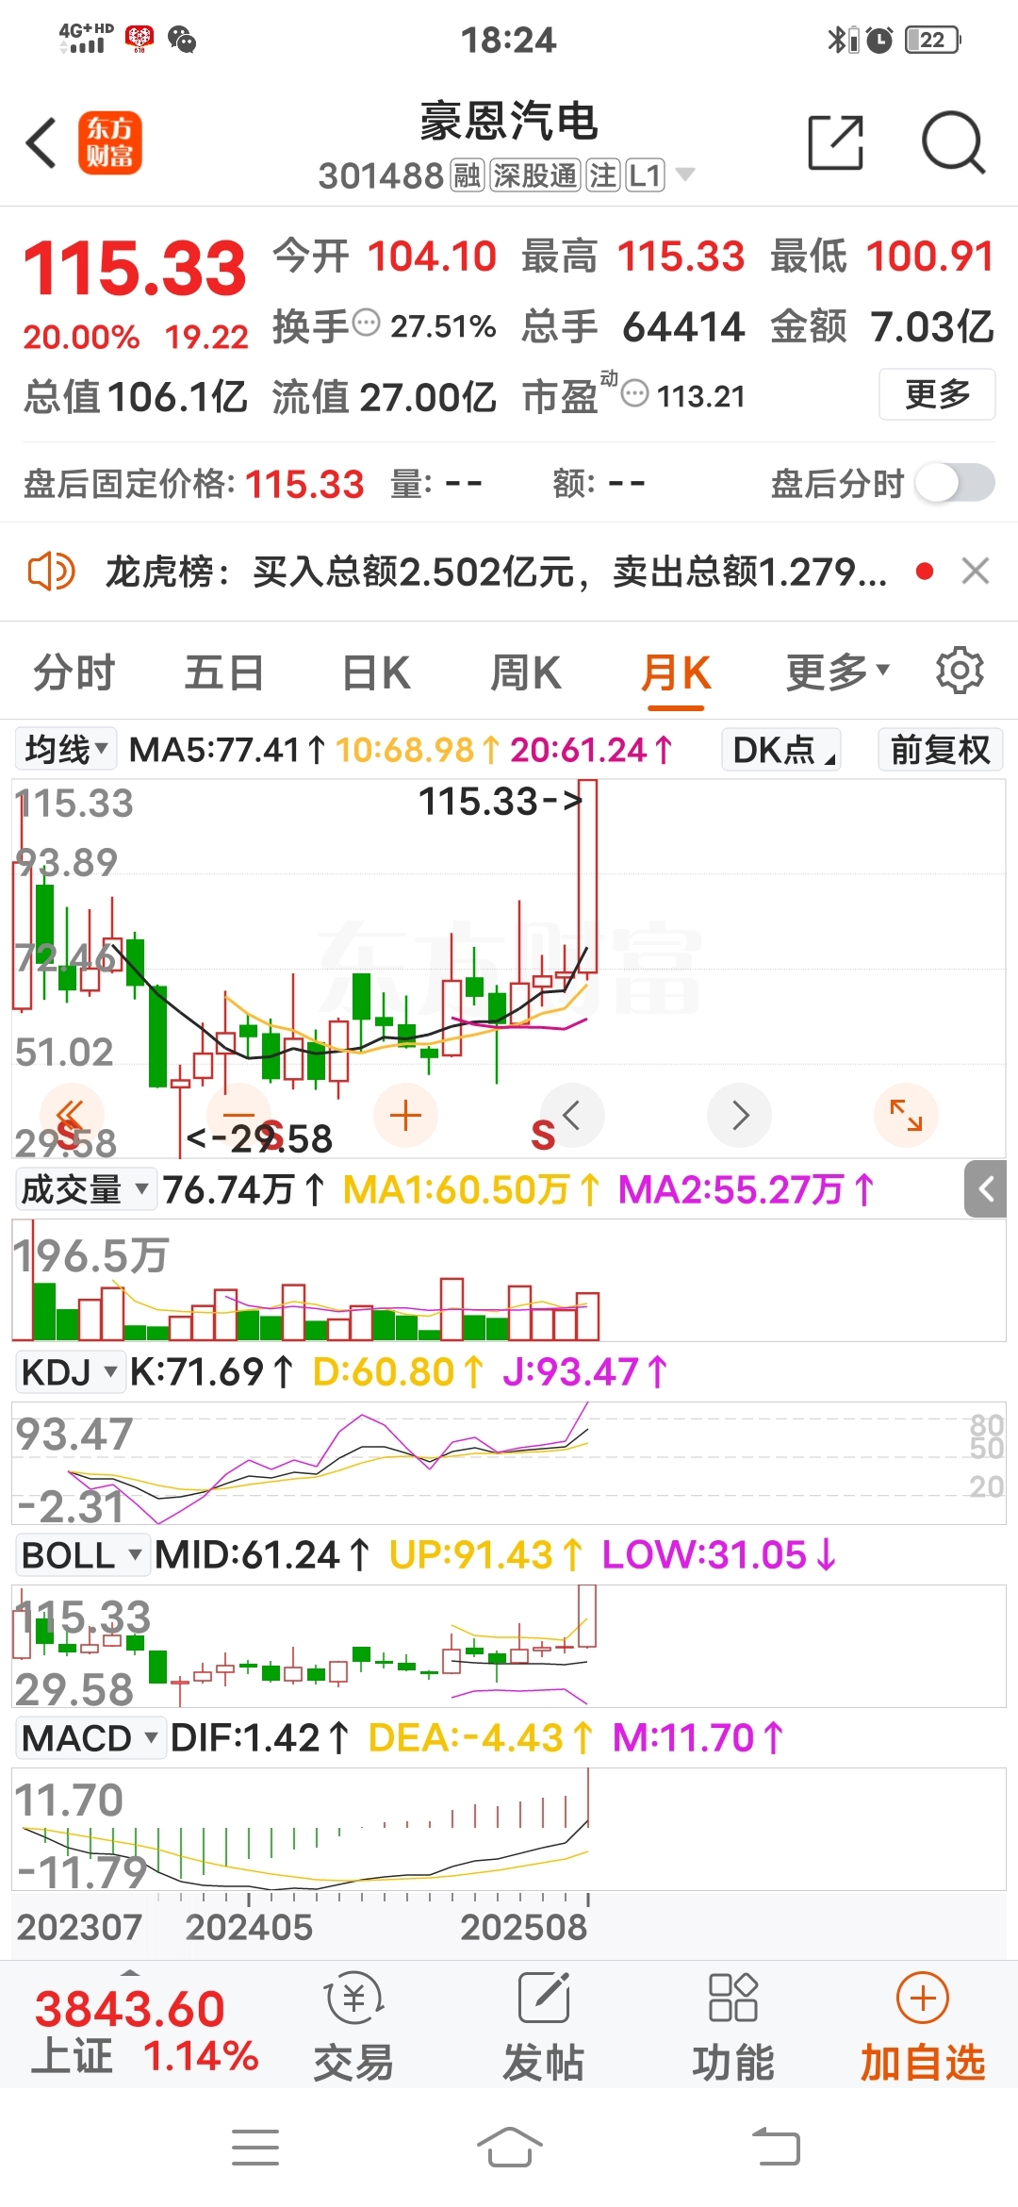Expand the MACD indicator dropdown

(90, 1738)
